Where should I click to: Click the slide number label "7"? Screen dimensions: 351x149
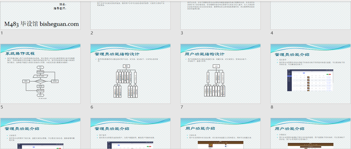point(182,107)
